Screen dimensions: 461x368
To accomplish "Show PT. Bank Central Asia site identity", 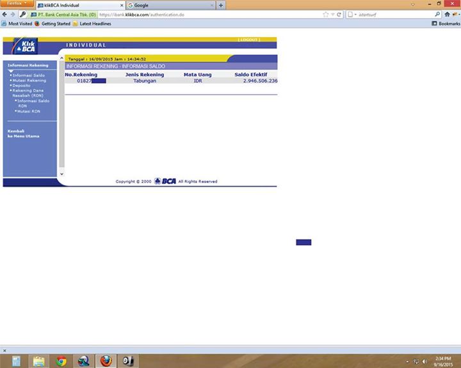I will tap(63, 15).
